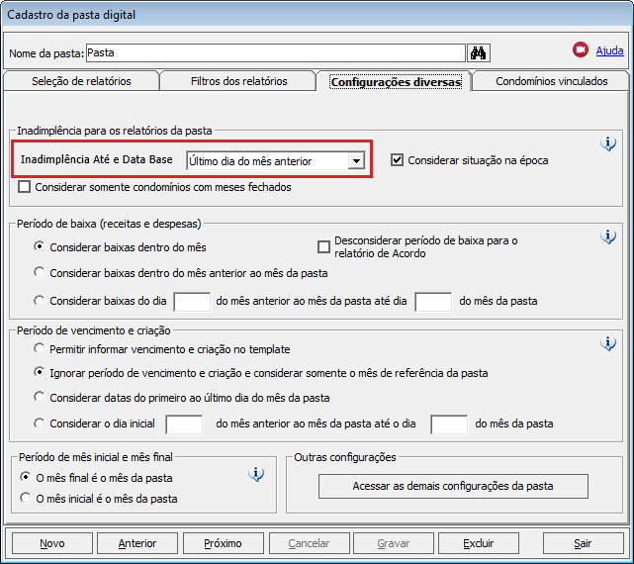Open Condomínios vinculados tab

point(552,81)
